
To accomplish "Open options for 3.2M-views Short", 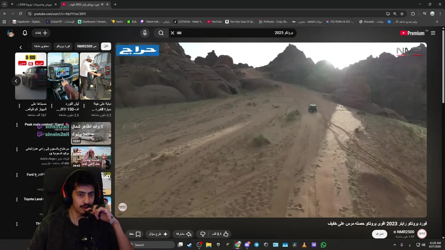I will click(x=84, y=106).
